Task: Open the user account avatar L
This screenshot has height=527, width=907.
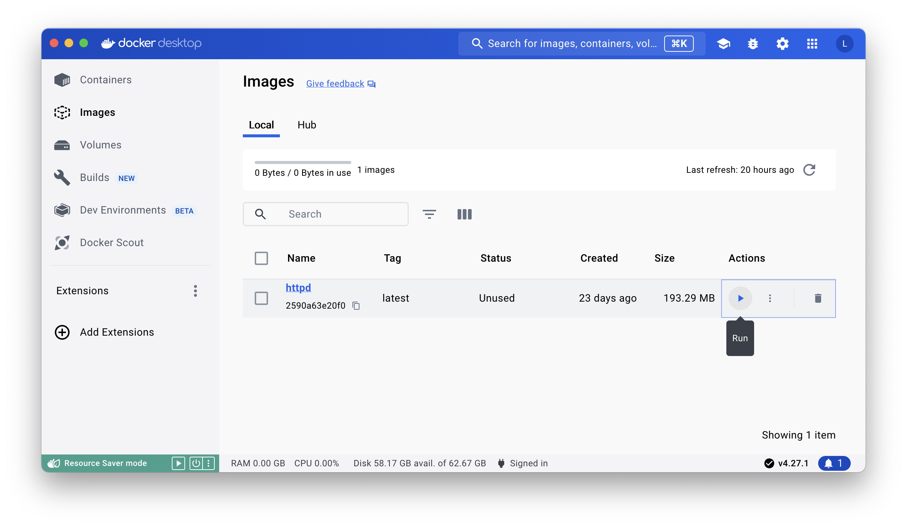Action: coord(845,44)
